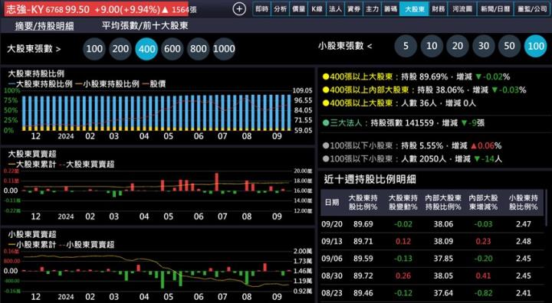The image size is (552, 303).
Task: Set small shareholder threshold to 20
Action: (x=458, y=46)
